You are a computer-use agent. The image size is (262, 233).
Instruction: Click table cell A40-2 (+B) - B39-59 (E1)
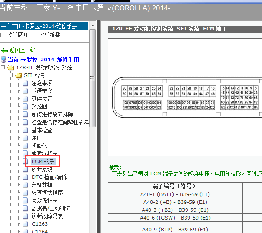click(x=175, y=202)
